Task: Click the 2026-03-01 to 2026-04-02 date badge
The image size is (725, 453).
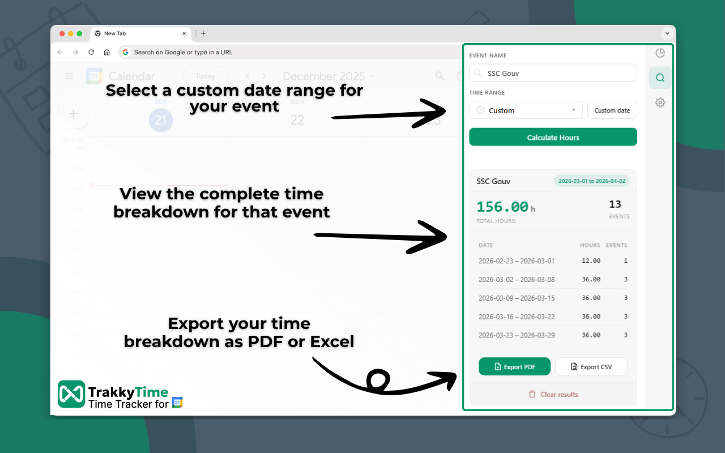Action: (591, 181)
